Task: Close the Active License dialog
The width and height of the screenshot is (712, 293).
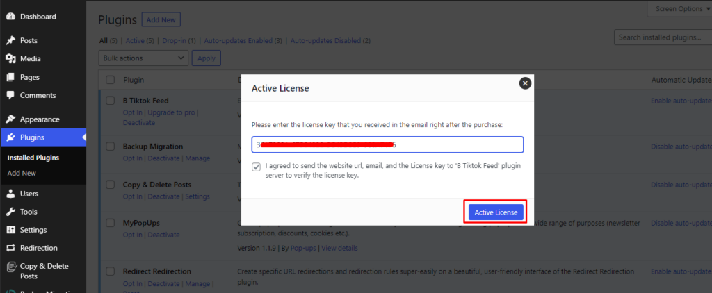Action: click(x=525, y=83)
